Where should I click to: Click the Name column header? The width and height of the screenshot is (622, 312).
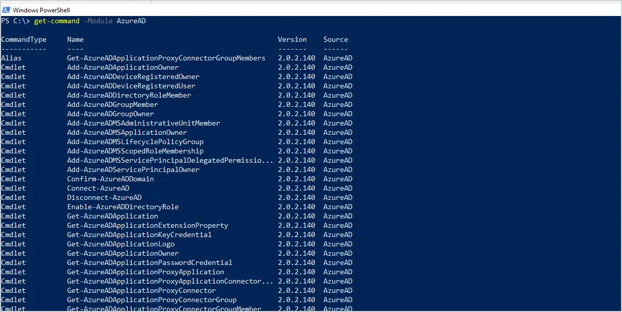click(x=75, y=39)
